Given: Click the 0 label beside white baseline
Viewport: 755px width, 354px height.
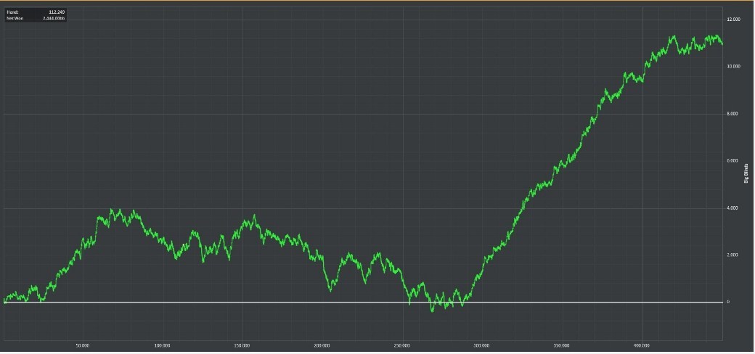Looking at the screenshot, I should point(728,302).
